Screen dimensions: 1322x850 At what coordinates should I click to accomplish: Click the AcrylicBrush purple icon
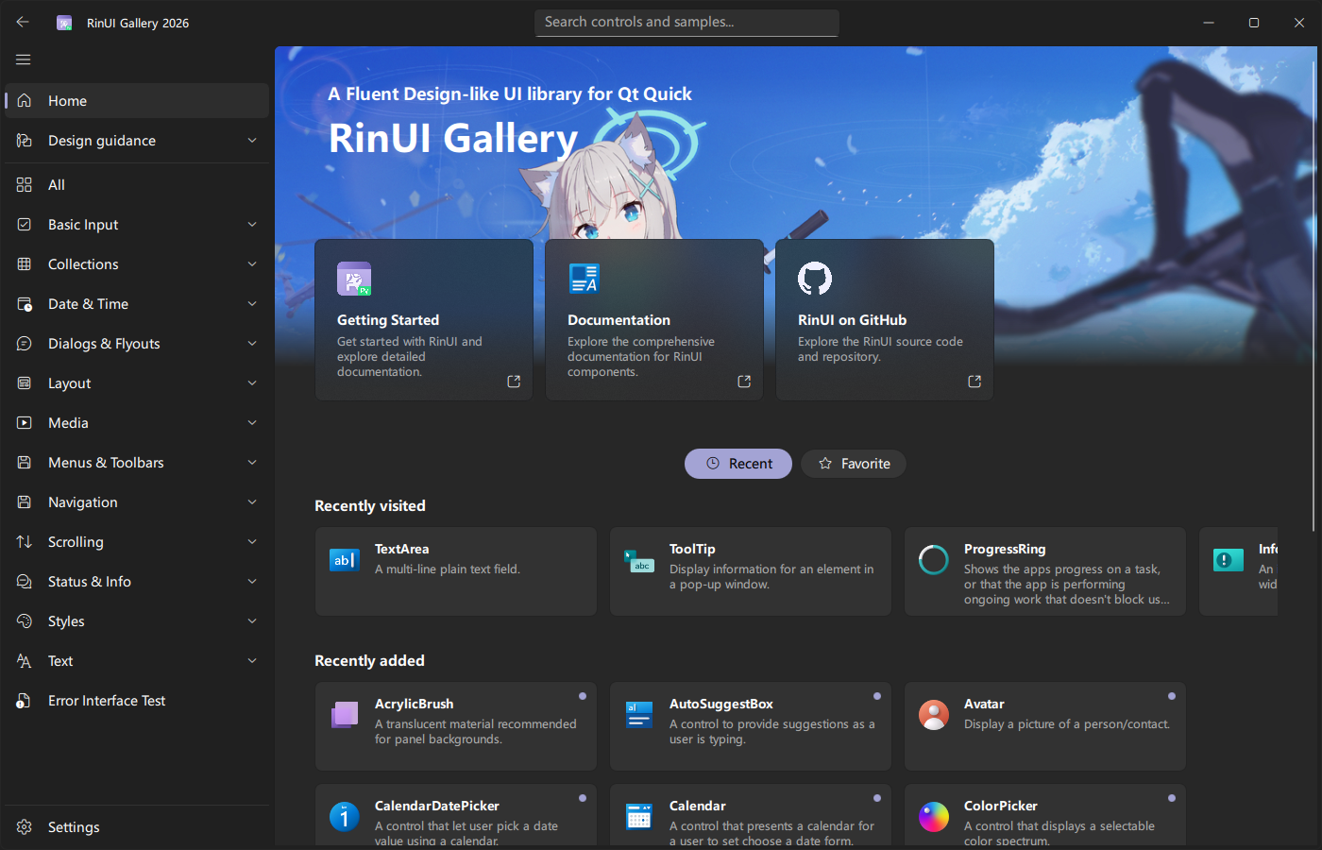[345, 715]
